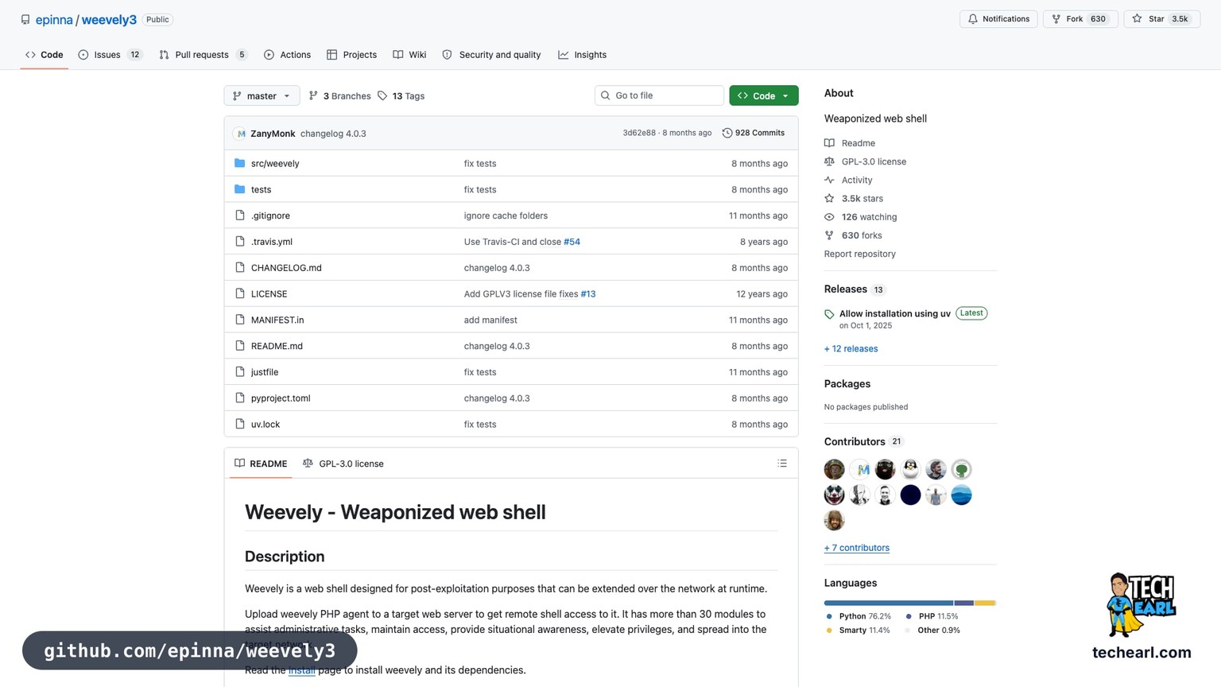Click the search icon in Go to file
Screen dimensions: 1221x687
(x=606, y=95)
